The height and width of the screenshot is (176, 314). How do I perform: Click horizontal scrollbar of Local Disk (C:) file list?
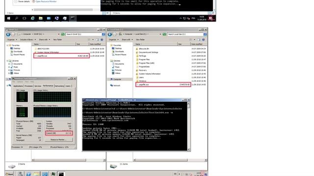161,160
